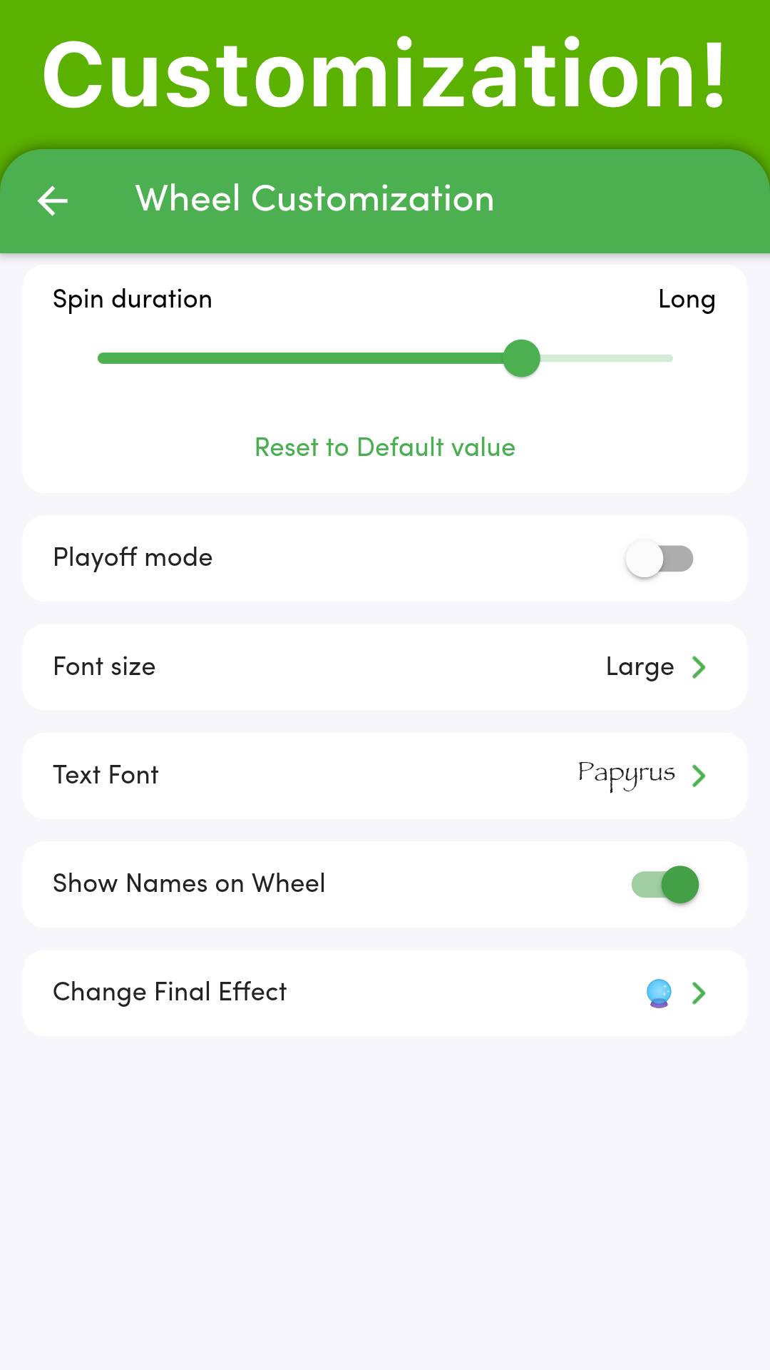Viewport: 770px width, 1370px height.
Task: Enable the Playoff mode switch
Action: (x=659, y=559)
